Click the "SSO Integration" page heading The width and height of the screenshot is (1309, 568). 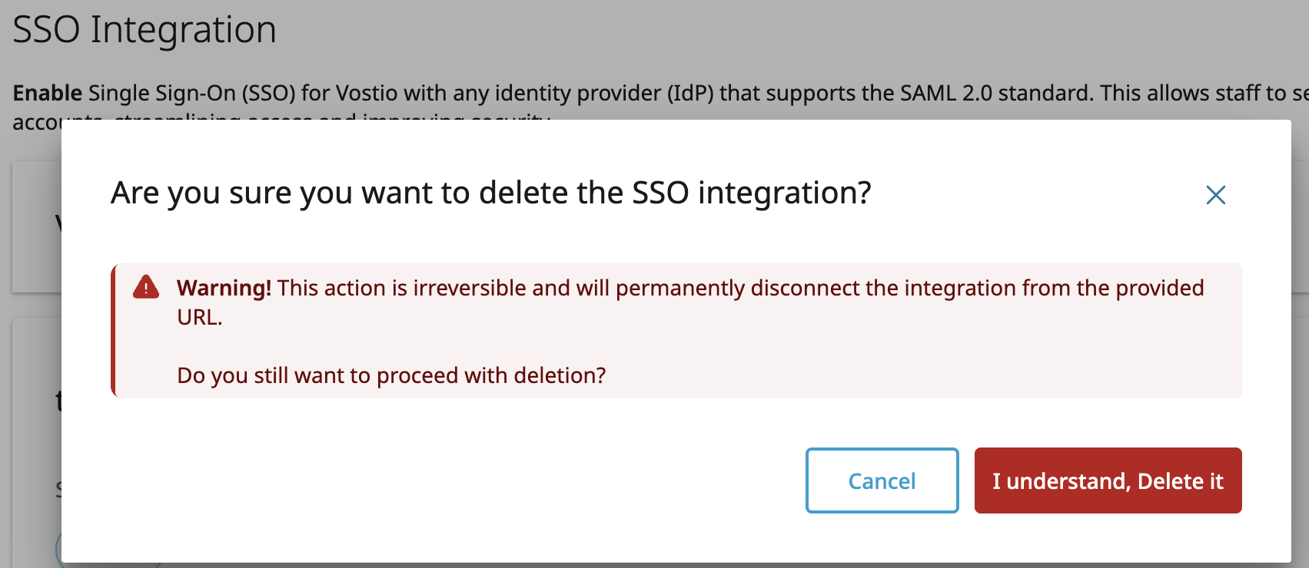coord(145,30)
